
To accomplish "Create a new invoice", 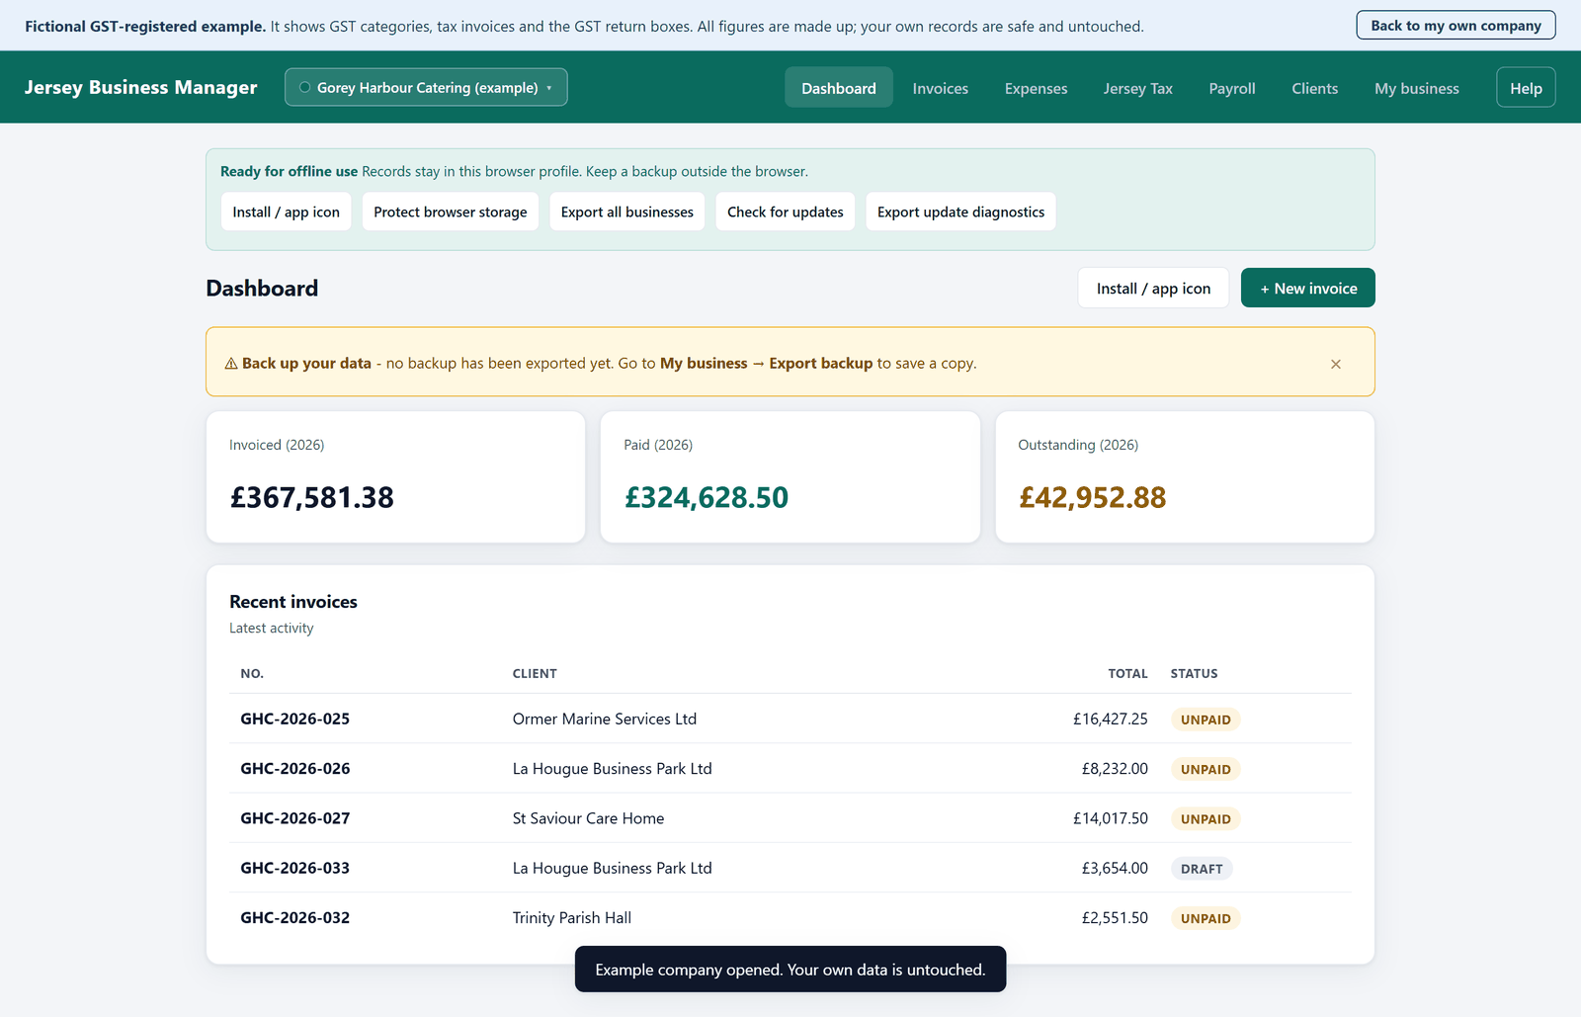I will click(x=1307, y=288).
